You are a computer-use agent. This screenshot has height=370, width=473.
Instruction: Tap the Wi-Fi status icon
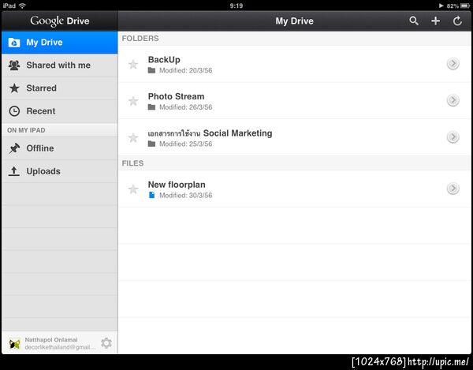coord(22,6)
